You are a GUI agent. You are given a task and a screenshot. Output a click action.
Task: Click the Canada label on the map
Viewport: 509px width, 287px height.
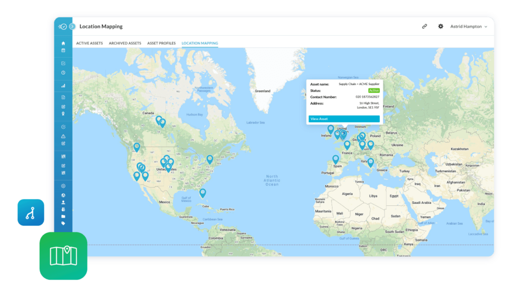[148, 113]
